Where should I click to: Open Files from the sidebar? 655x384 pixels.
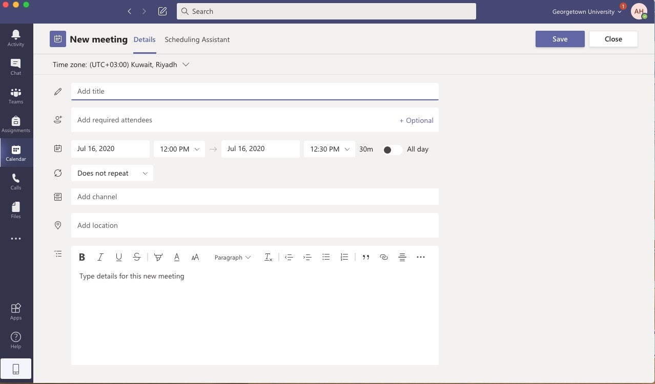point(15,209)
